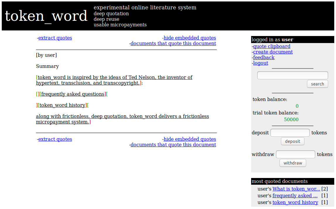Open bottom extract quotes link
Screen dimensions: 336x209
[55, 139]
